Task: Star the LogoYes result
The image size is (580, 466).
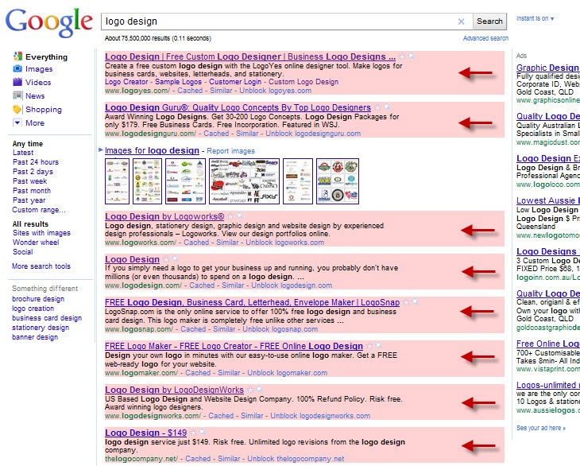Action: coord(402,56)
